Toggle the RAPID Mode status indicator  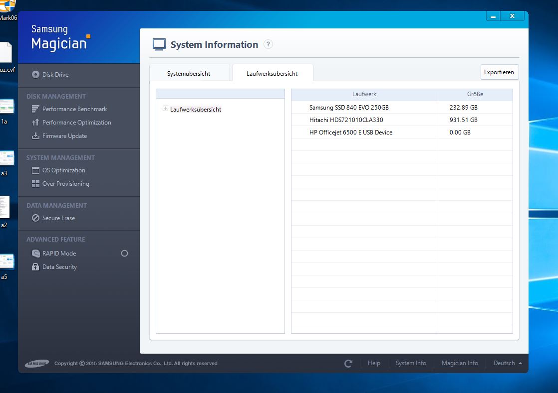pos(125,254)
